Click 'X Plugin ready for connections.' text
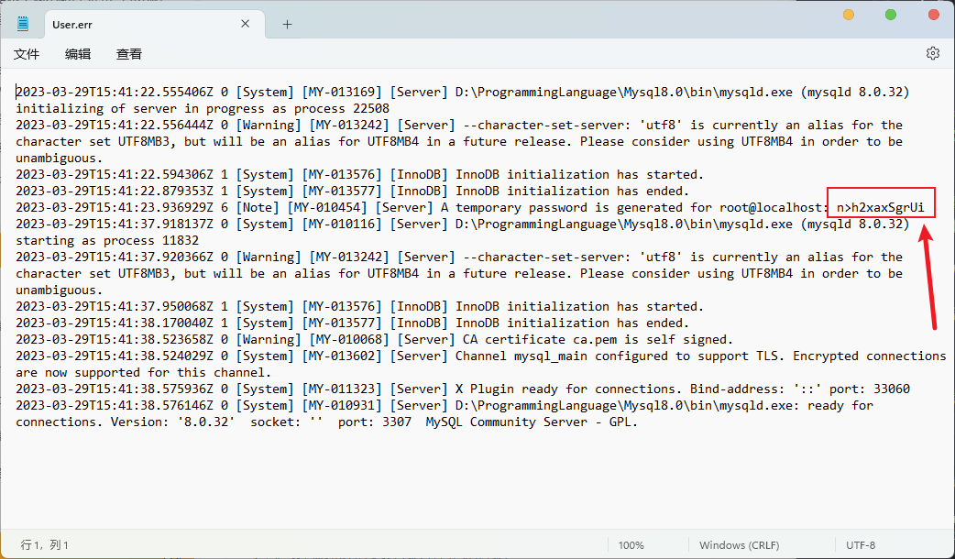955x559 pixels. pyautogui.click(x=569, y=389)
